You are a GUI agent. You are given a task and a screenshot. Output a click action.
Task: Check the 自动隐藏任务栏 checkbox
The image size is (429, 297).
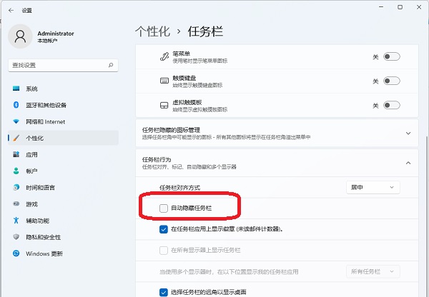click(164, 208)
